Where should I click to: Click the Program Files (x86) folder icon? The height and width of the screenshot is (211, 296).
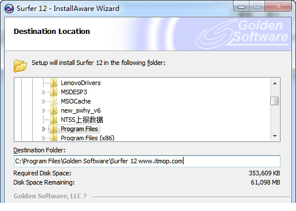(53, 137)
